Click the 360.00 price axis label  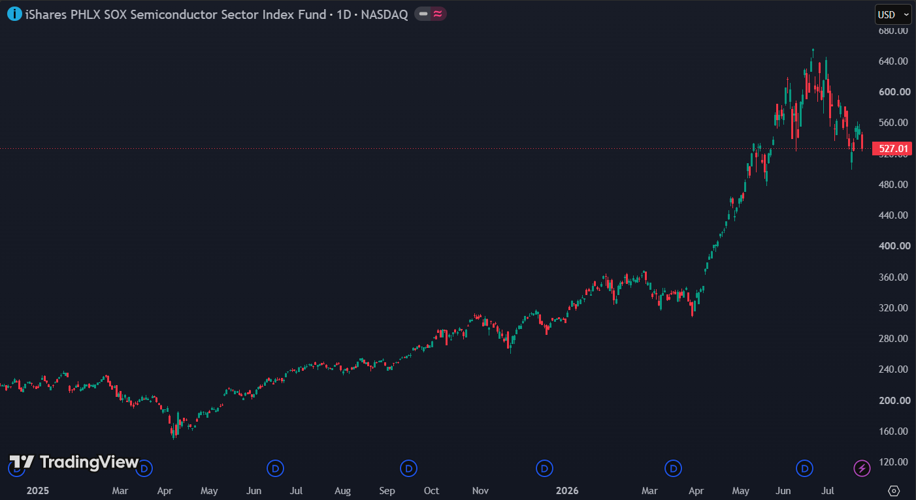click(894, 277)
